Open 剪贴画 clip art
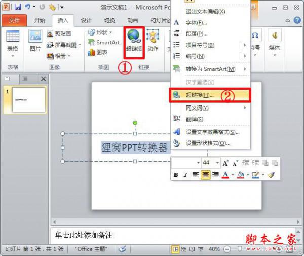The image size is (304, 256). (59, 34)
